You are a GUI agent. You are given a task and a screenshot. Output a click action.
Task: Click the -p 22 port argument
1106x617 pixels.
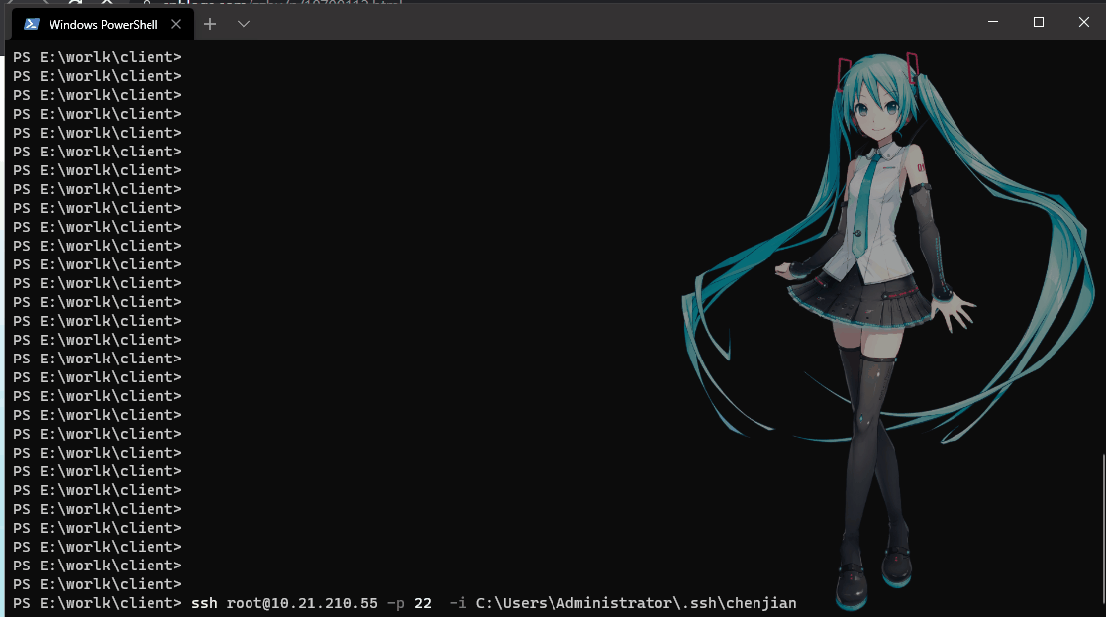click(x=409, y=603)
